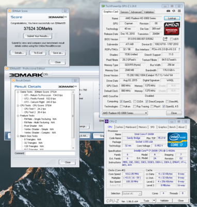Click the GPU-Z Close button
This screenshot has width=197, height=207.
[x=174, y=113]
